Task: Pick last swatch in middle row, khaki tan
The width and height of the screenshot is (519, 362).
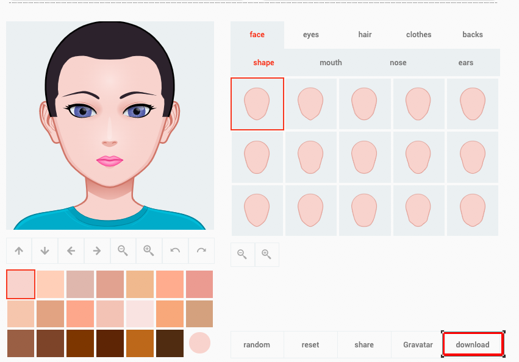Action: (199, 314)
